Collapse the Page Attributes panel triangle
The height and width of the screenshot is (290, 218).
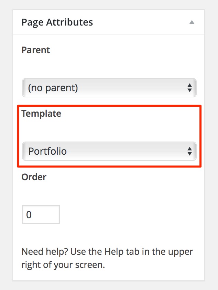tap(192, 22)
